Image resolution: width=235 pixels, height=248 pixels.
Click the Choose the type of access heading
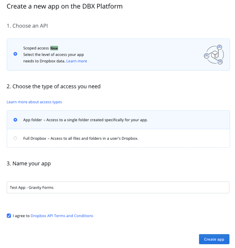[x=54, y=87]
